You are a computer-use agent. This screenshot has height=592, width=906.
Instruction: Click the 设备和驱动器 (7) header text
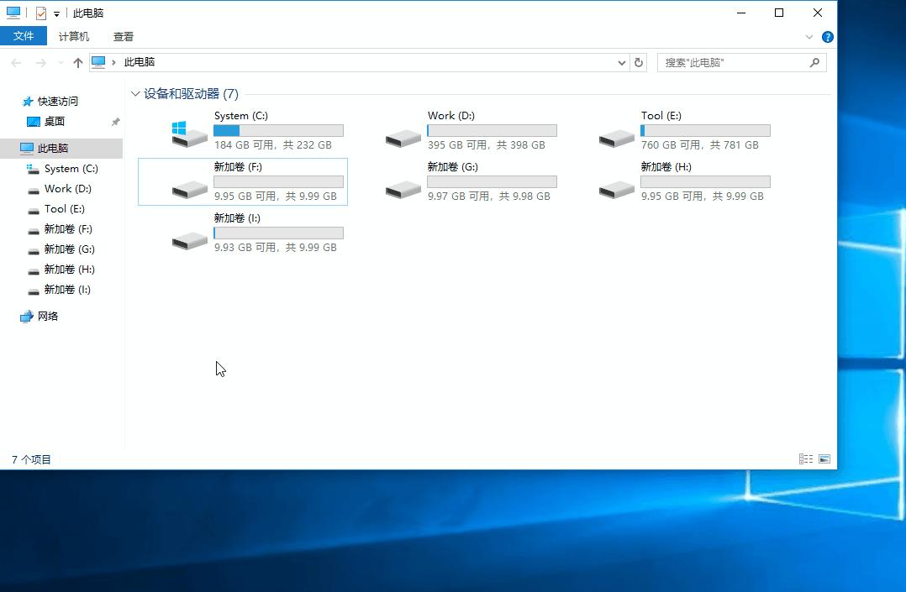(x=192, y=93)
